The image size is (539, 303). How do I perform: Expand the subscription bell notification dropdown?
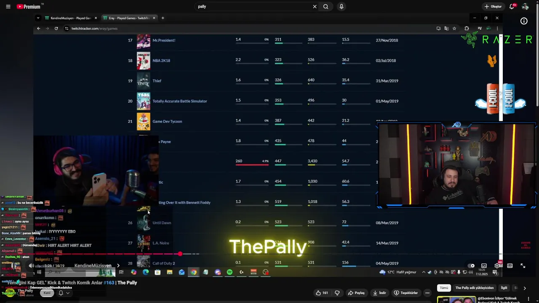coord(64,293)
